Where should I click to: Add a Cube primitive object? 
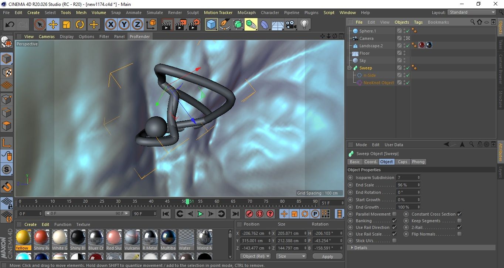[x=211, y=25]
